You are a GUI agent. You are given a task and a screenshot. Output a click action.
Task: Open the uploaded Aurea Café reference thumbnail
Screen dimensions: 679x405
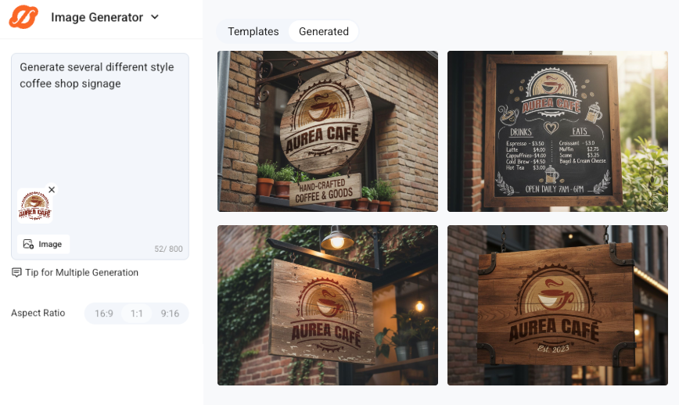coord(34,206)
